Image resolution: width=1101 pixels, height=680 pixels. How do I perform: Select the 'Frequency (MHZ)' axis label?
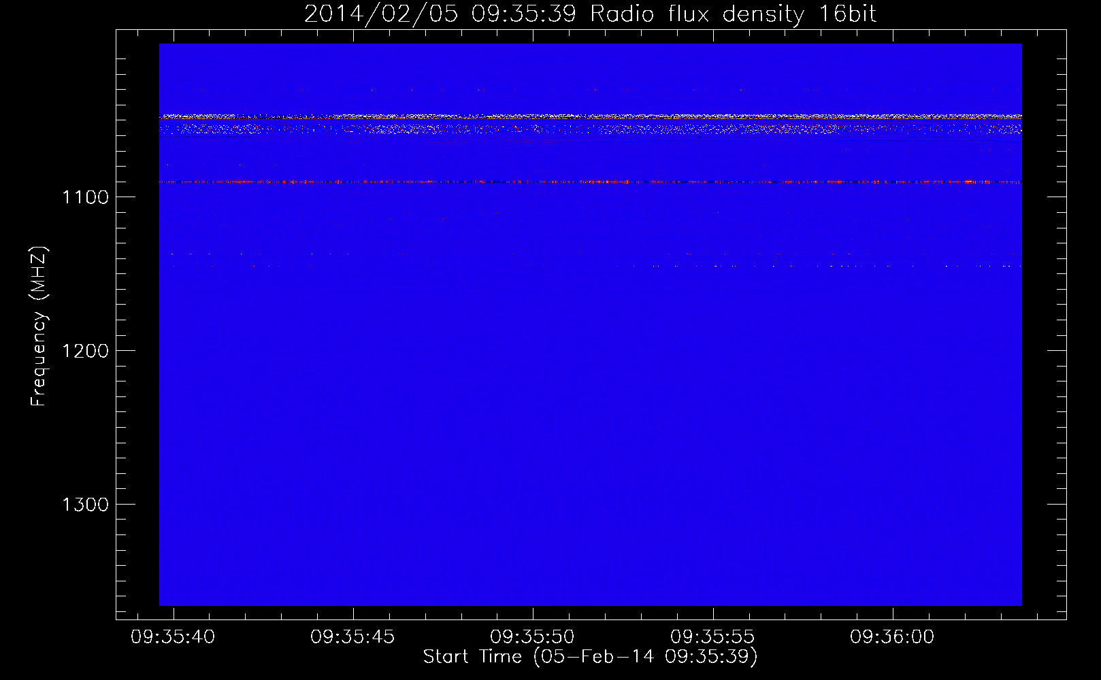pos(39,326)
